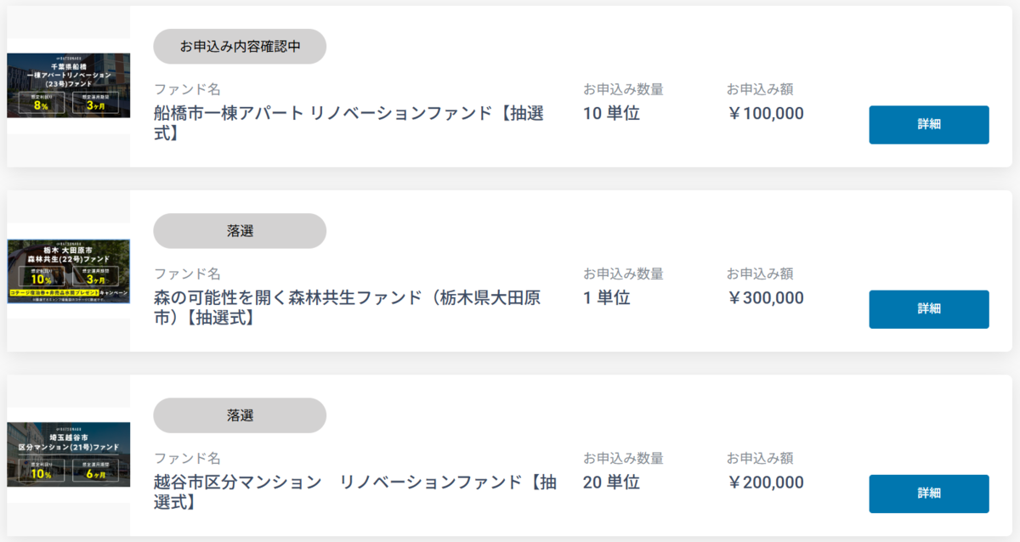Open 船橋市一棟アパート リノベーションファンド title
This screenshot has width=1020, height=542.
[x=349, y=123]
